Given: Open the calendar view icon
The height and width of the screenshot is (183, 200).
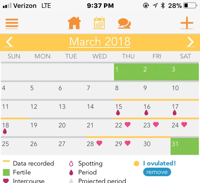Looking at the screenshot, I should [99, 23].
